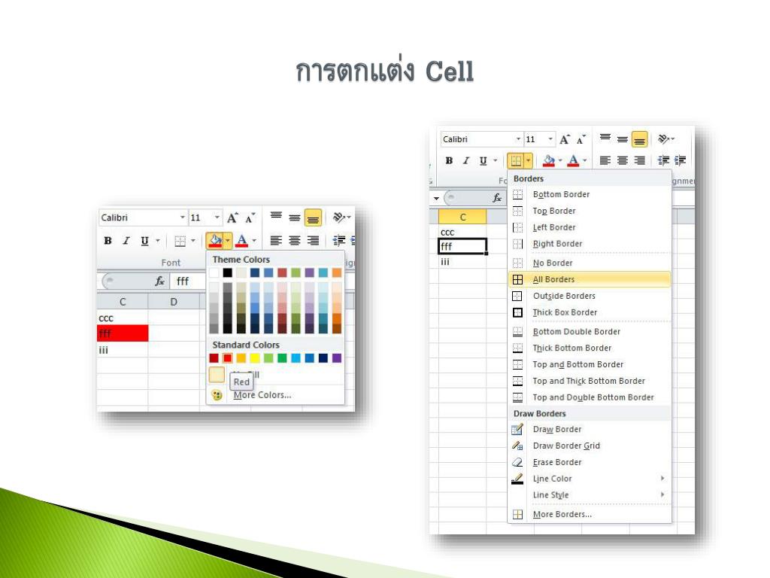Click the Fill Color bucket in left screenshot
Screen dimensions: 770x578
(214, 240)
